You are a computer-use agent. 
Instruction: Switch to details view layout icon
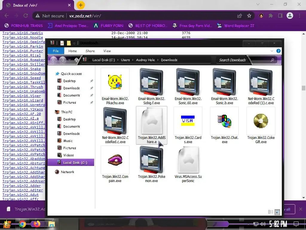[x=271, y=212]
